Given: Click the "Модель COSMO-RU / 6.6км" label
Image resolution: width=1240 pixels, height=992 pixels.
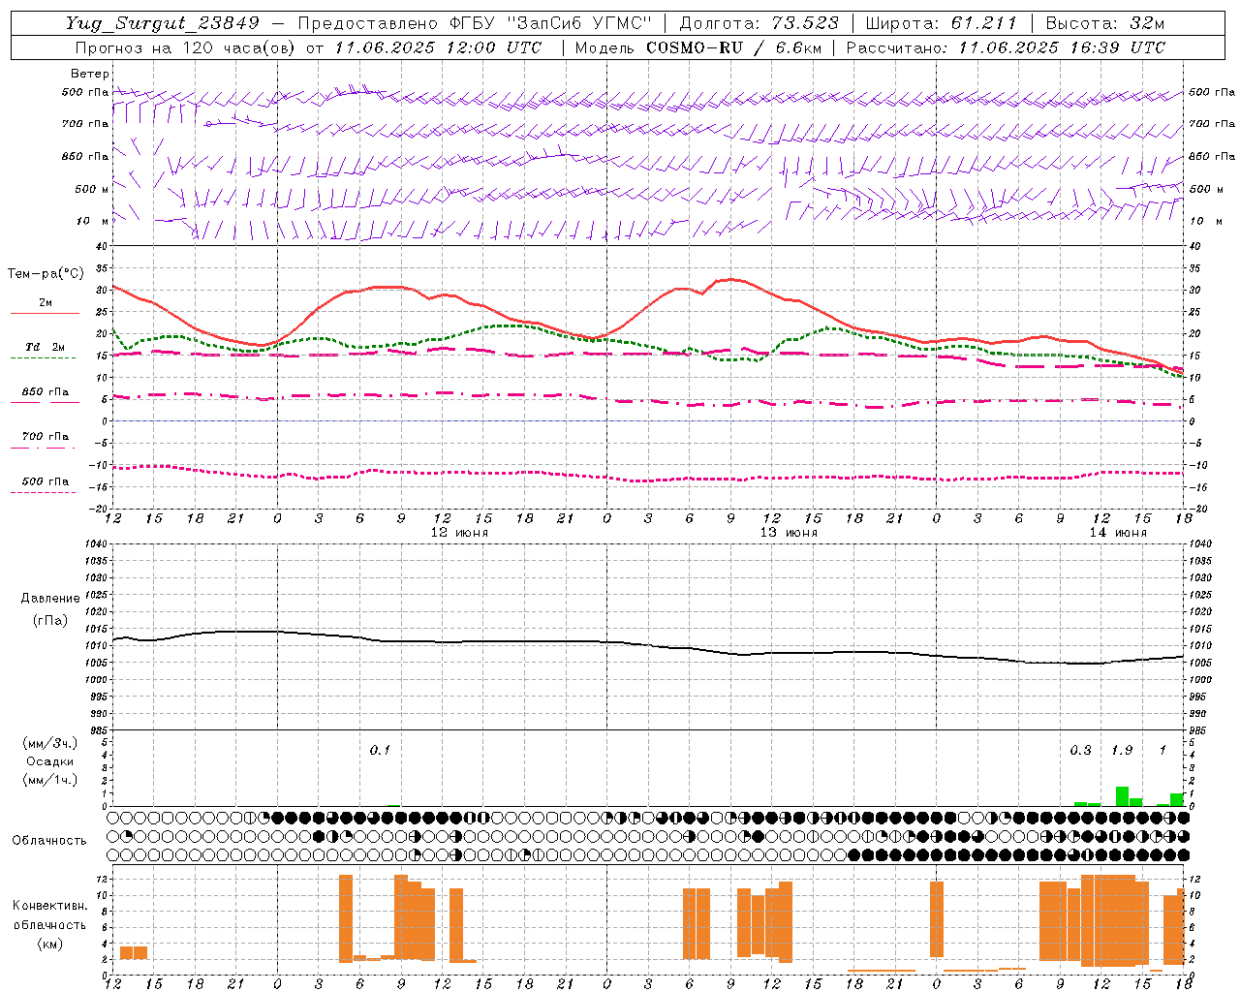Looking at the screenshot, I should pos(697,47).
